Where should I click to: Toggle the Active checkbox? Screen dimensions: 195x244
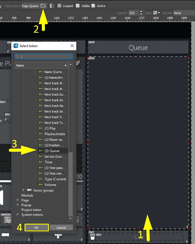tap(93, 6)
